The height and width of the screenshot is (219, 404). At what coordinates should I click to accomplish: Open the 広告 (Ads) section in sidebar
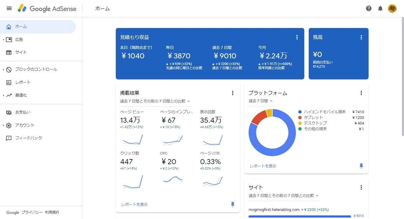point(19,39)
